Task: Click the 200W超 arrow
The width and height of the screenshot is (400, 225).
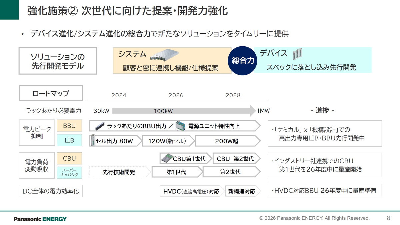Action: (x=228, y=141)
